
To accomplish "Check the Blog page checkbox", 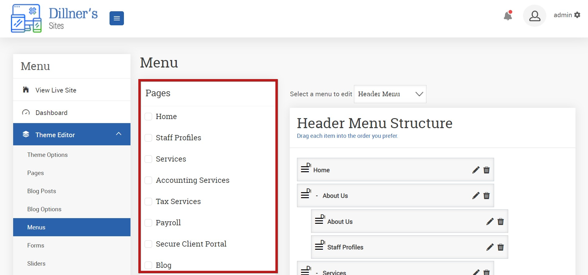I will coord(148,265).
